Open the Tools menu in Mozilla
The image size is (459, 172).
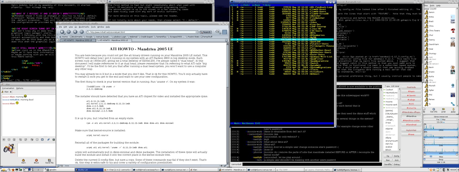(93, 27)
